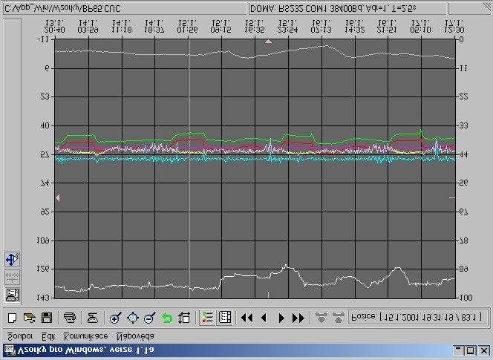Click the greyed 00:00 time cursor tool
This screenshot has height=360, width=493.
(13, 278)
